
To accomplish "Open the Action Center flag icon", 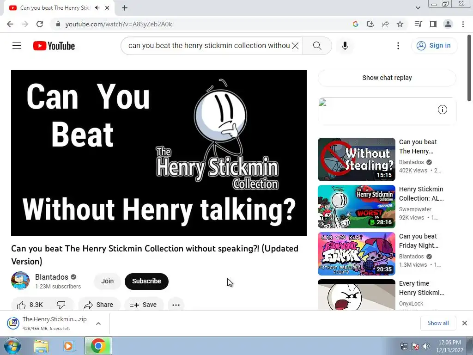I will [x=415, y=346].
